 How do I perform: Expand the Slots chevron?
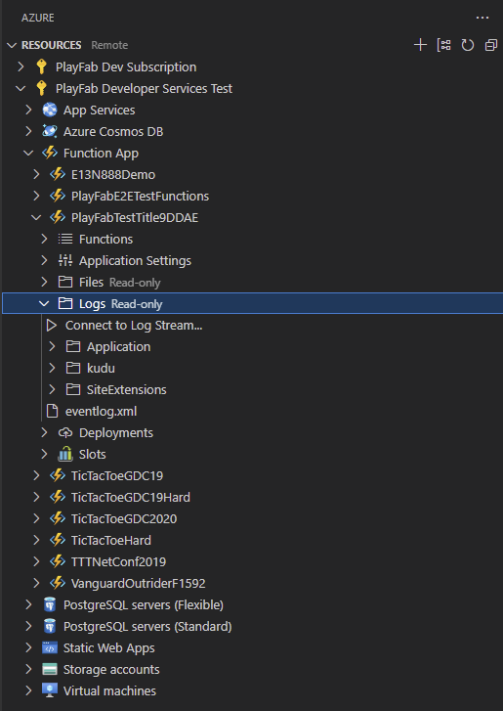(44, 454)
